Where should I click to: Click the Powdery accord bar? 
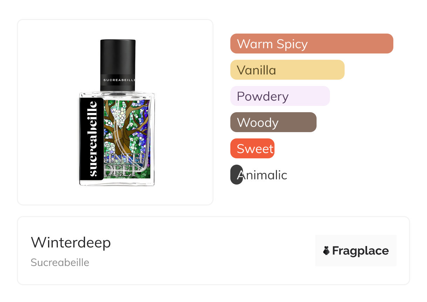(280, 96)
